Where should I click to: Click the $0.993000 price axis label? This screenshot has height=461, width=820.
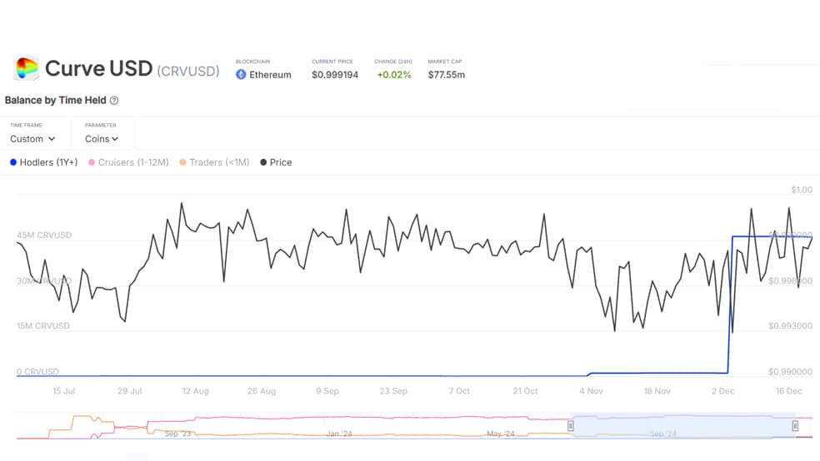coord(790,326)
